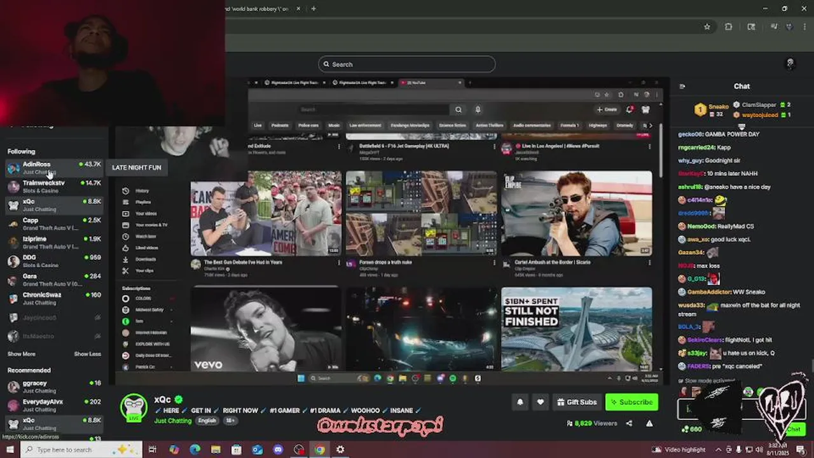Click the Windows taskbar search box

click(x=81, y=450)
